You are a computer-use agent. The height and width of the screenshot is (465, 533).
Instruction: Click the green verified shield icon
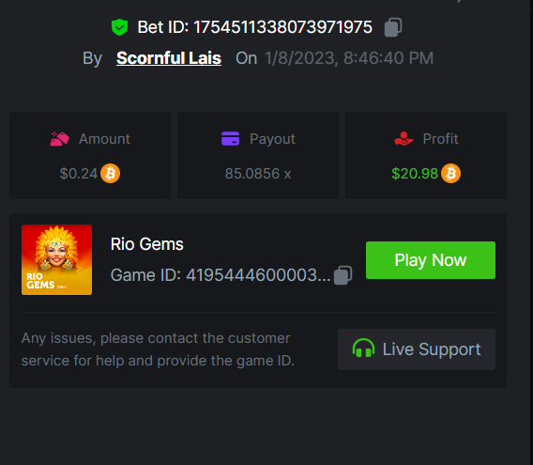pos(120,27)
